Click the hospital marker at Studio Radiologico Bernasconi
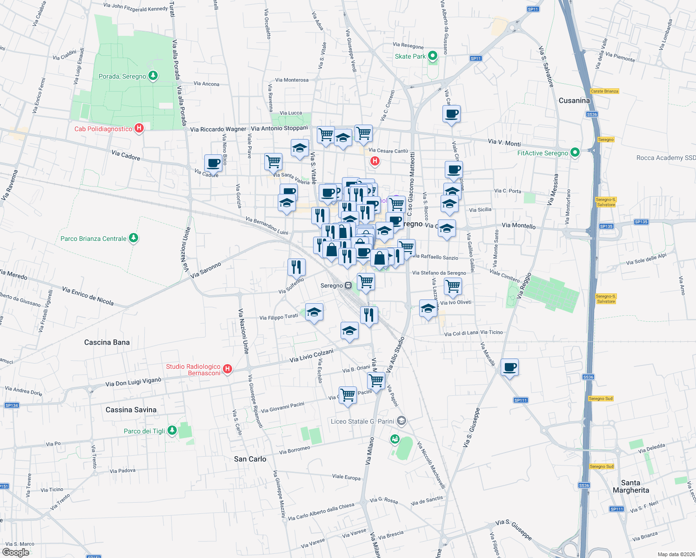 point(227,369)
